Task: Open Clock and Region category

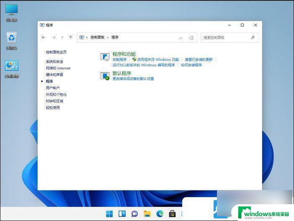Action: coord(54,101)
